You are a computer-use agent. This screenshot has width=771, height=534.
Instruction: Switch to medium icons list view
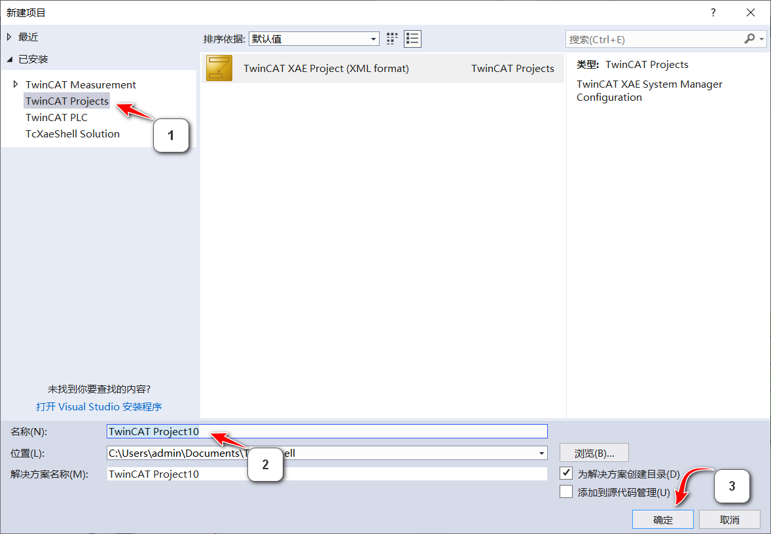click(412, 39)
